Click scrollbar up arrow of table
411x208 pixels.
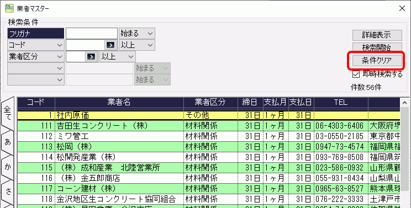[404, 103]
